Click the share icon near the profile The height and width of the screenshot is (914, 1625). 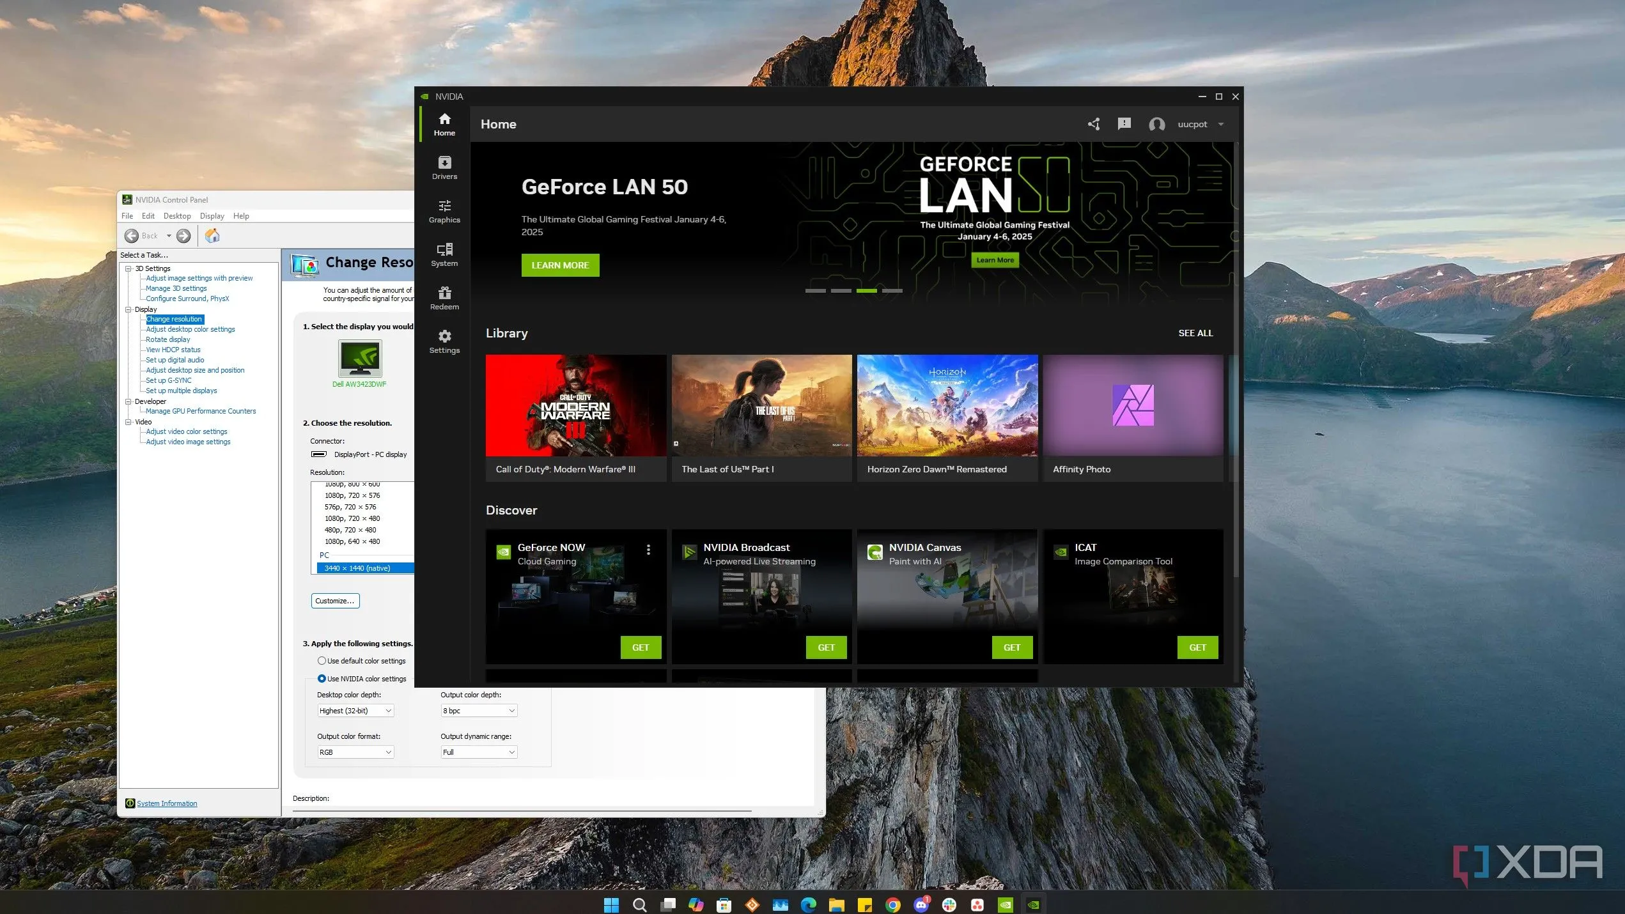(1093, 124)
